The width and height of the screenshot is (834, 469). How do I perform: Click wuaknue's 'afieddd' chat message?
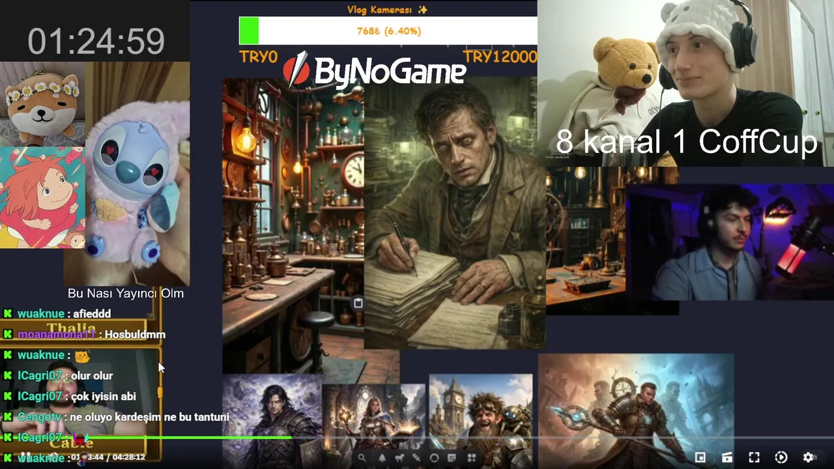coord(93,313)
